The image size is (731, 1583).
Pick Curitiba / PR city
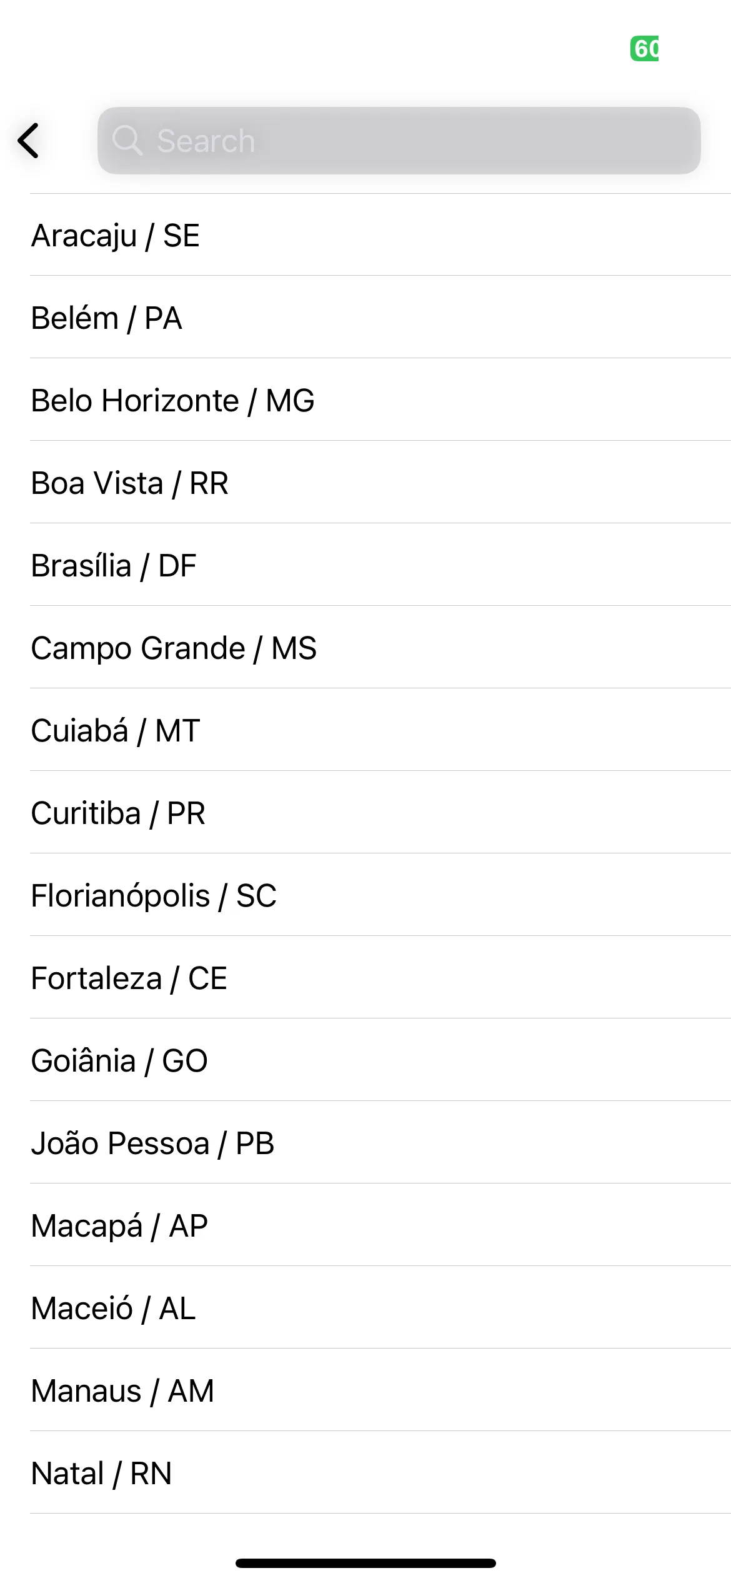(x=380, y=813)
